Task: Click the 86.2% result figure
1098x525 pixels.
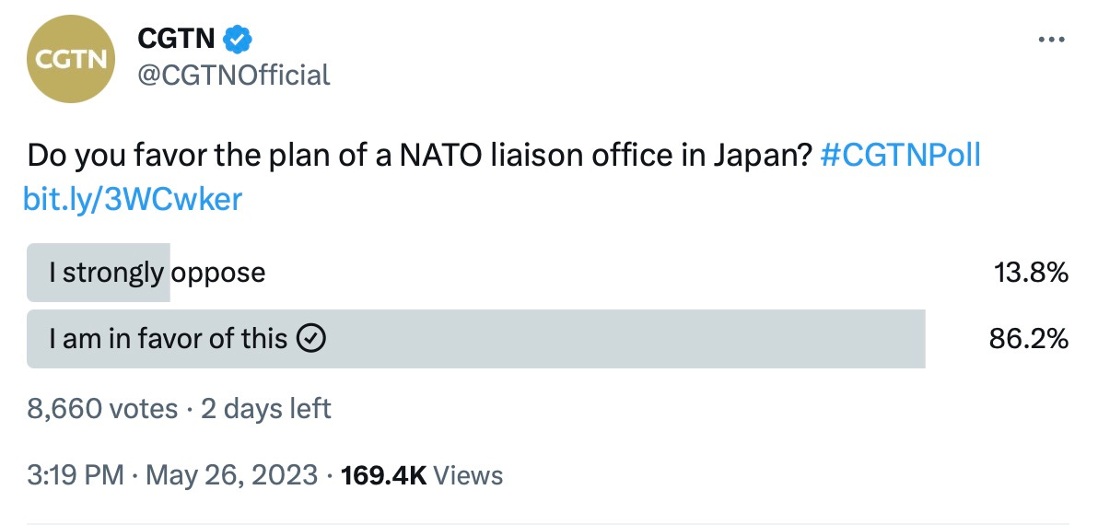Action: click(1029, 340)
